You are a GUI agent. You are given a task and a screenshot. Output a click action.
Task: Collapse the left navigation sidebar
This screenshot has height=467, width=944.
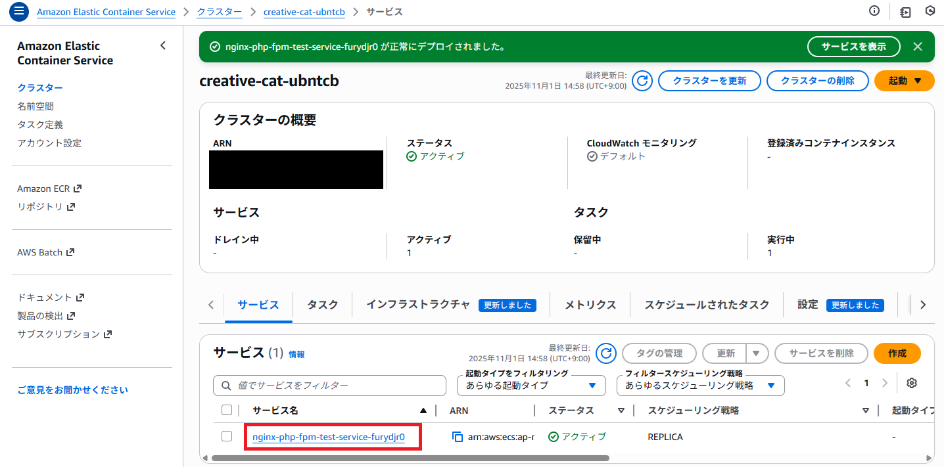(x=163, y=46)
